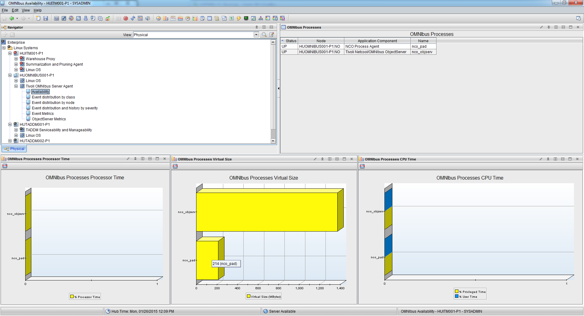The image size is (584, 316).
Task: Open the View menu
Action: [x=26, y=10]
